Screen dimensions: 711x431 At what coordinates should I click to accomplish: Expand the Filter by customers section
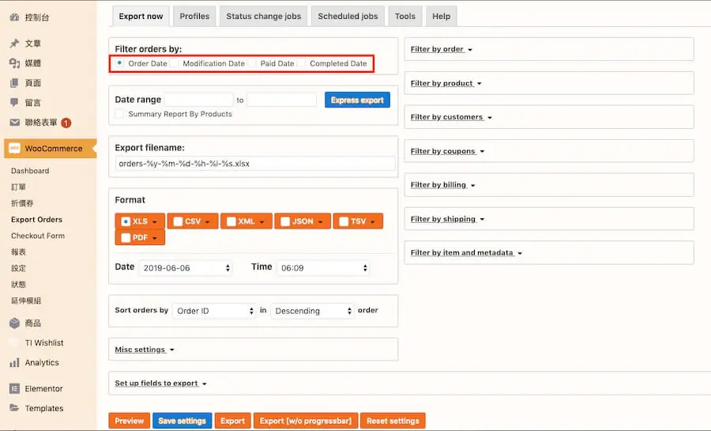[451, 117]
